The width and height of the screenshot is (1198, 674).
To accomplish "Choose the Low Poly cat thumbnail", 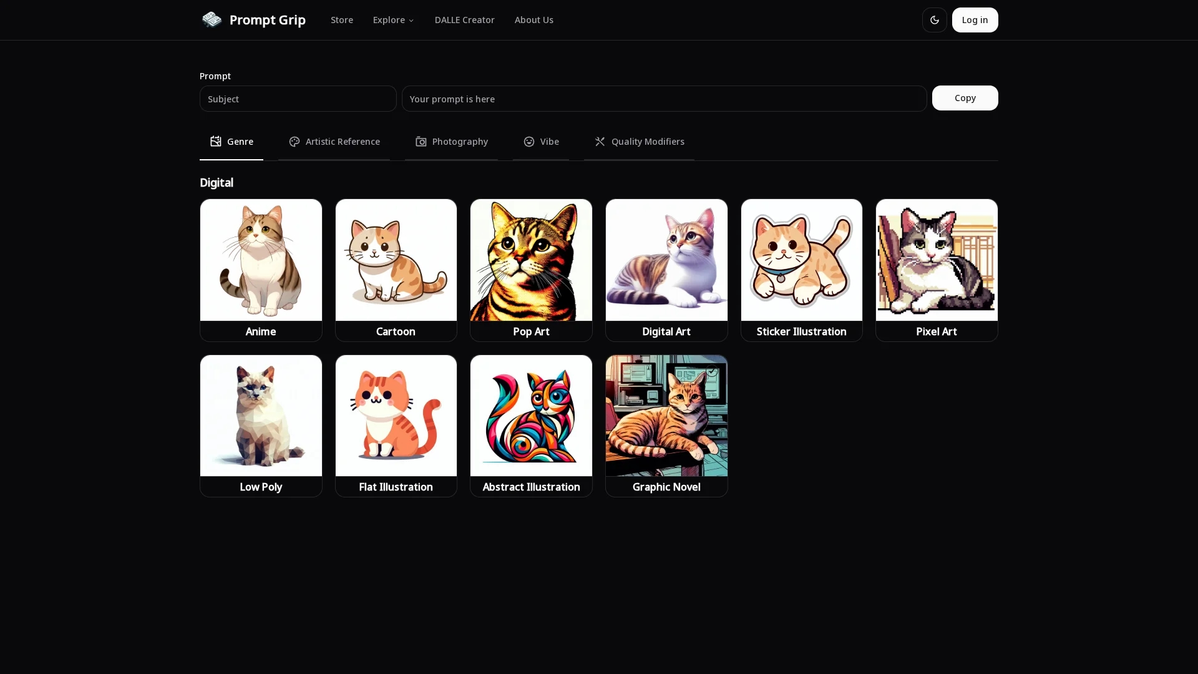I will 261,416.
